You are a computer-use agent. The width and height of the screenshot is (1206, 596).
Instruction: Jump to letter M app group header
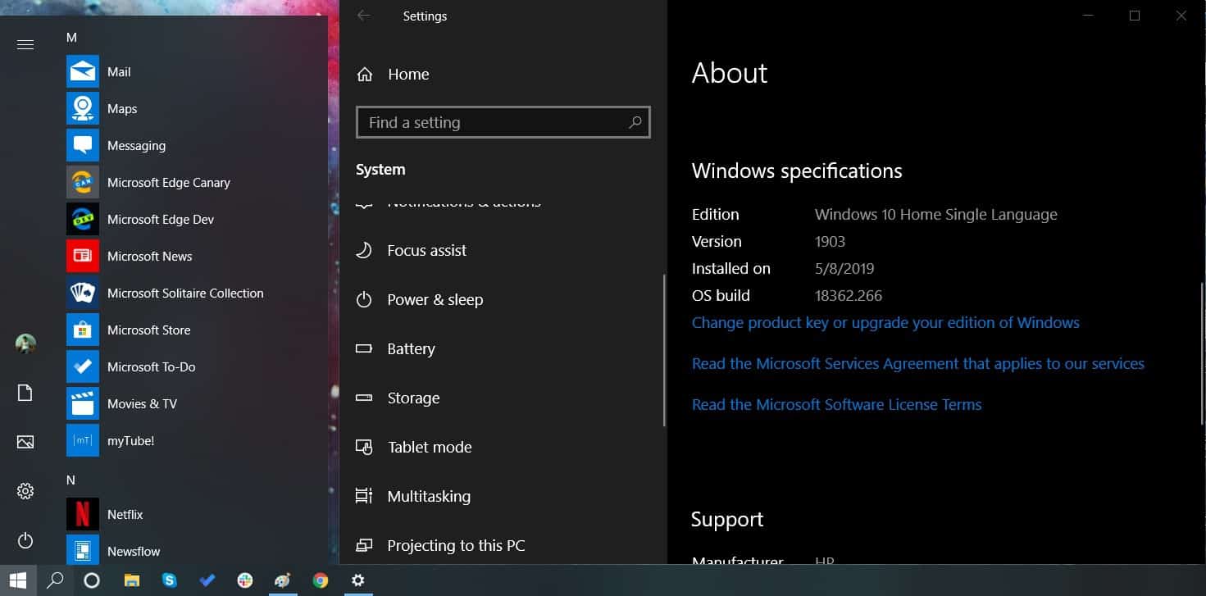point(71,38)
